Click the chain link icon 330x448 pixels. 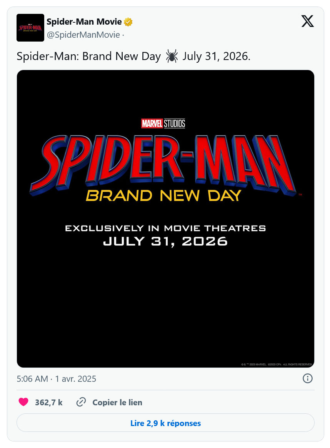point(81,402)
